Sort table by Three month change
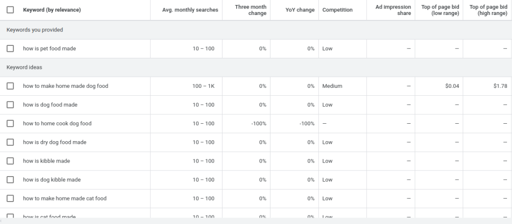The image size is (512, 224). [250, 10]
